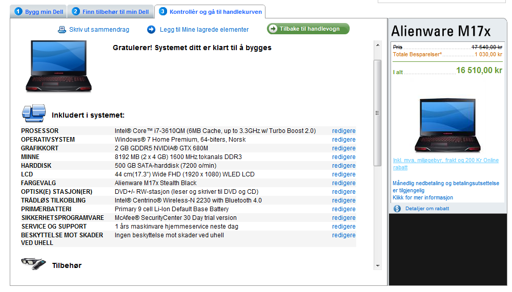Click redigere for PRIMÆRBATTERI
512x292 pixels.
coord(344,209)
